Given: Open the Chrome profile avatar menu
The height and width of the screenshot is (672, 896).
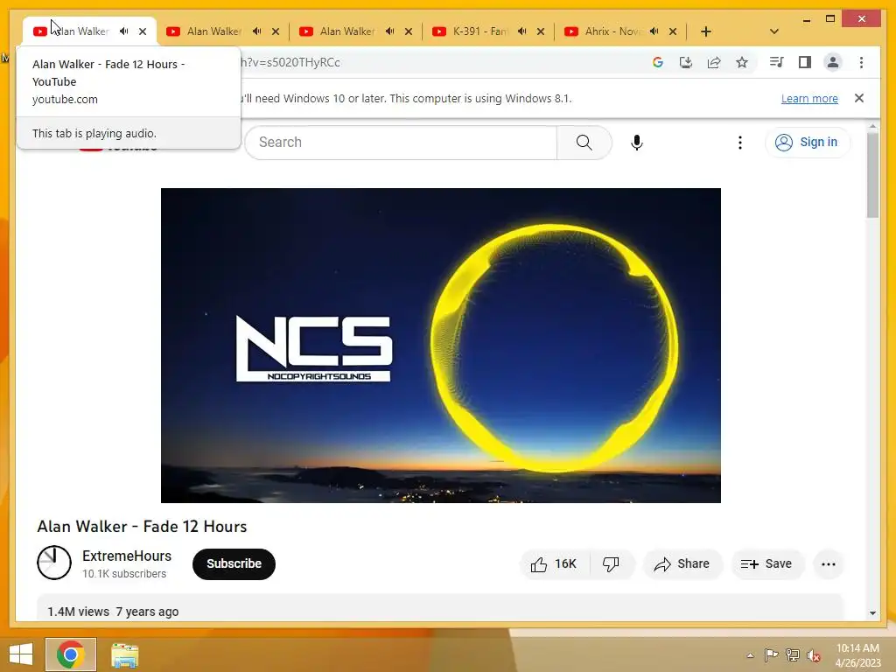Looking at the screenshot, I should click(833, 62).
